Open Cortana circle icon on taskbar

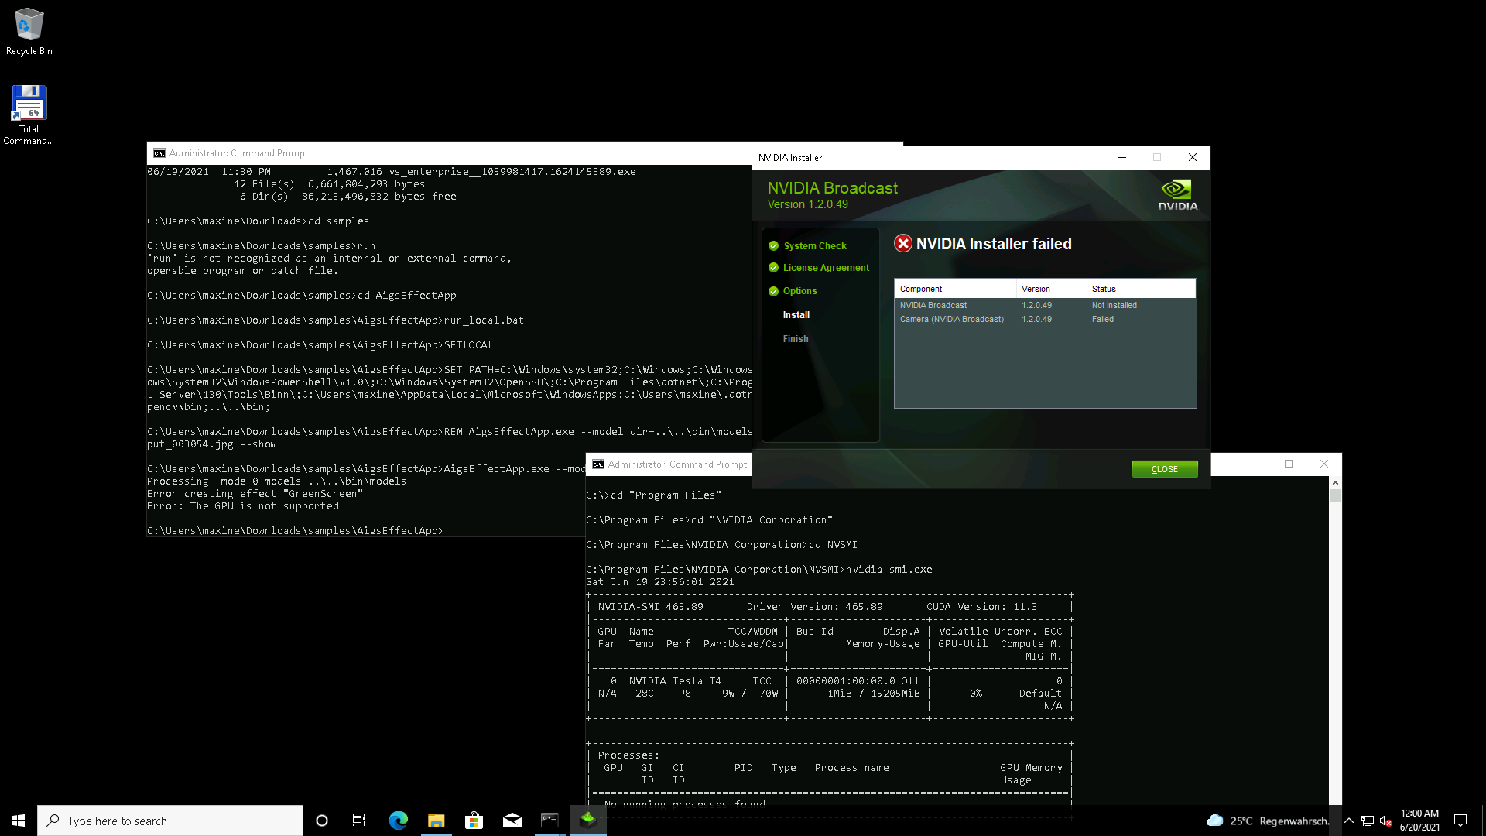322,821
